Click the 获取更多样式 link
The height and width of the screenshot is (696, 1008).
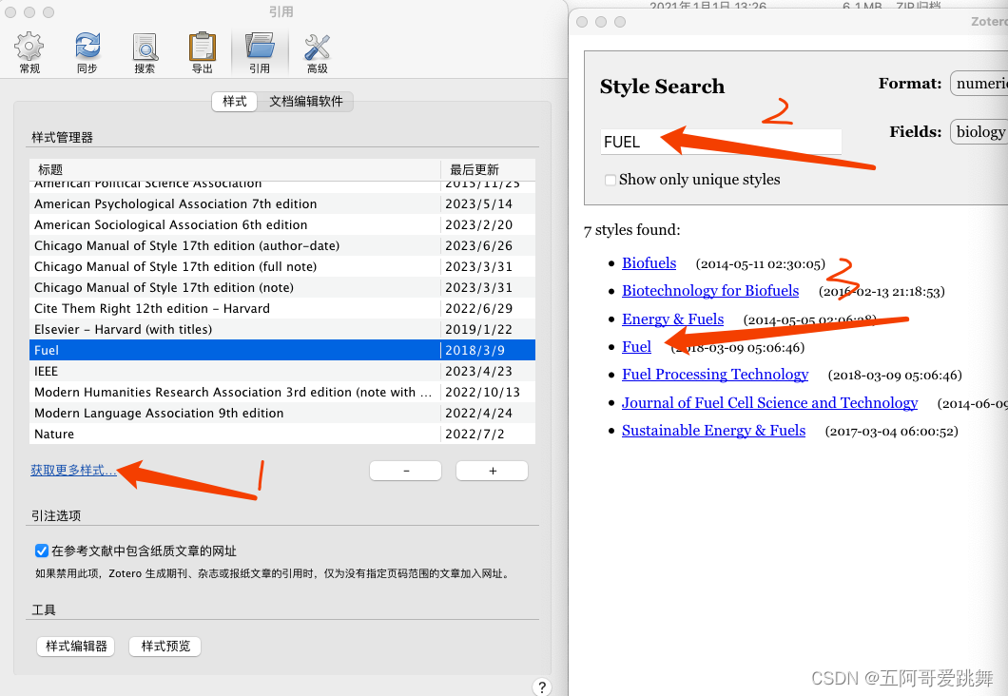(73, 471)
